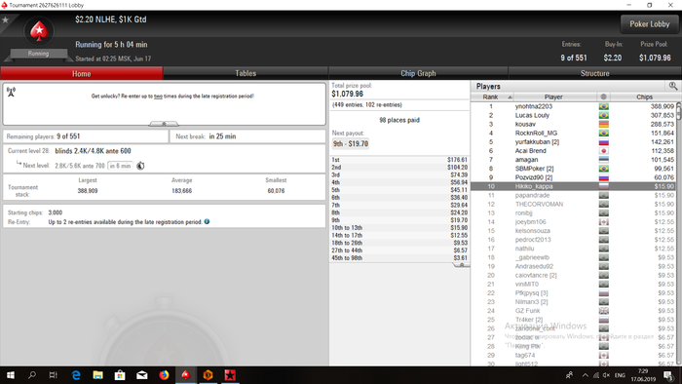682x384 pixels.
Task: Select player row kelsonsouza
Action: coord(573,230)
